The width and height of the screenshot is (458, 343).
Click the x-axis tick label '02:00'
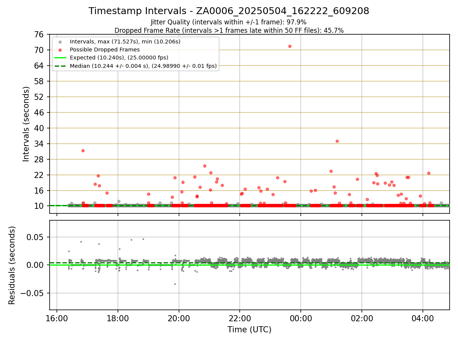click(x=362, y=318)
